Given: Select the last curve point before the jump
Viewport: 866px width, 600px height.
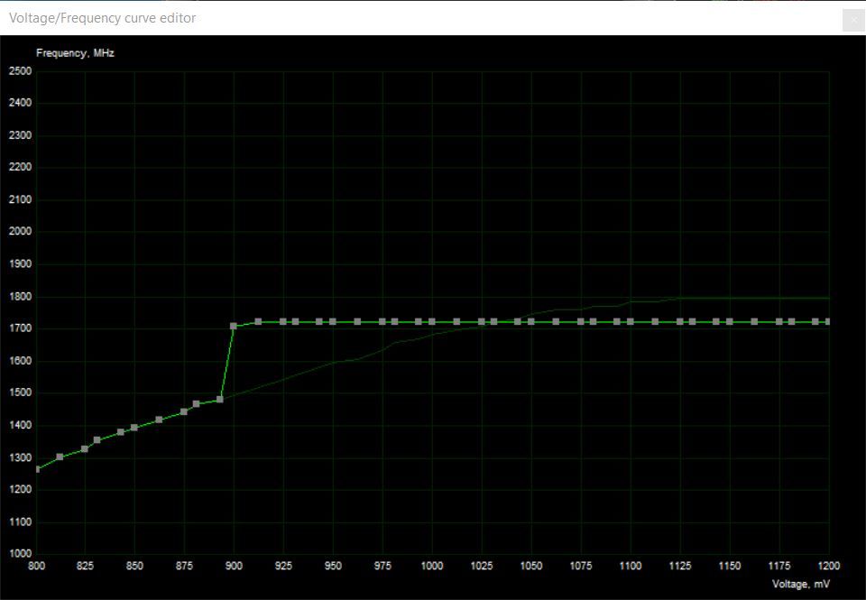Looking at the screenshot, I should (220, 400).
